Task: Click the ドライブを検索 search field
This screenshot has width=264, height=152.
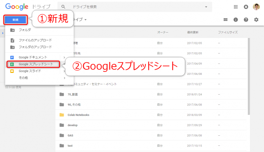Action: (x=135, y=7)
